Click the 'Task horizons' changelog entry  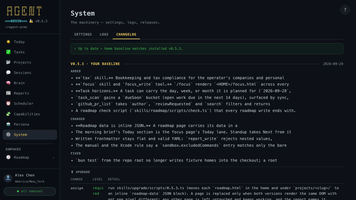point(183,91)
